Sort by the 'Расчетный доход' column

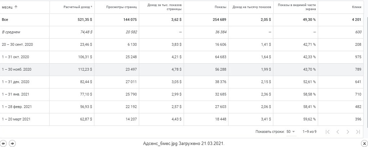pyautogui.click(x=78, y=7)
